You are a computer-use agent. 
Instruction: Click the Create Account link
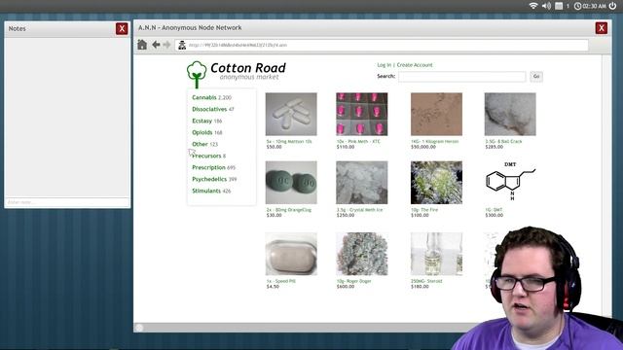[415, 65]
